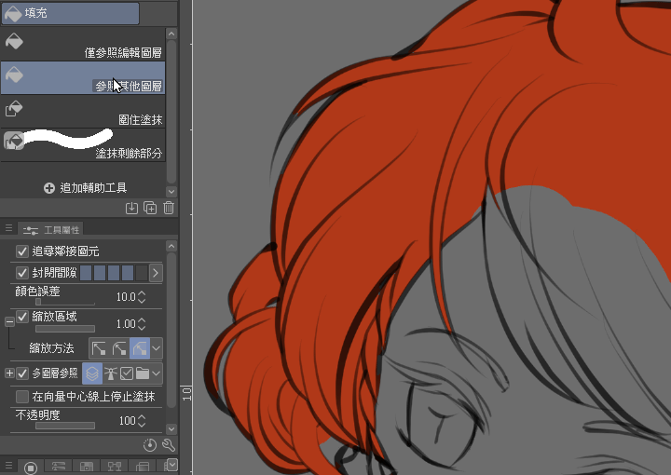Set 封閉間隙 to the first level box

click(86, 273)
